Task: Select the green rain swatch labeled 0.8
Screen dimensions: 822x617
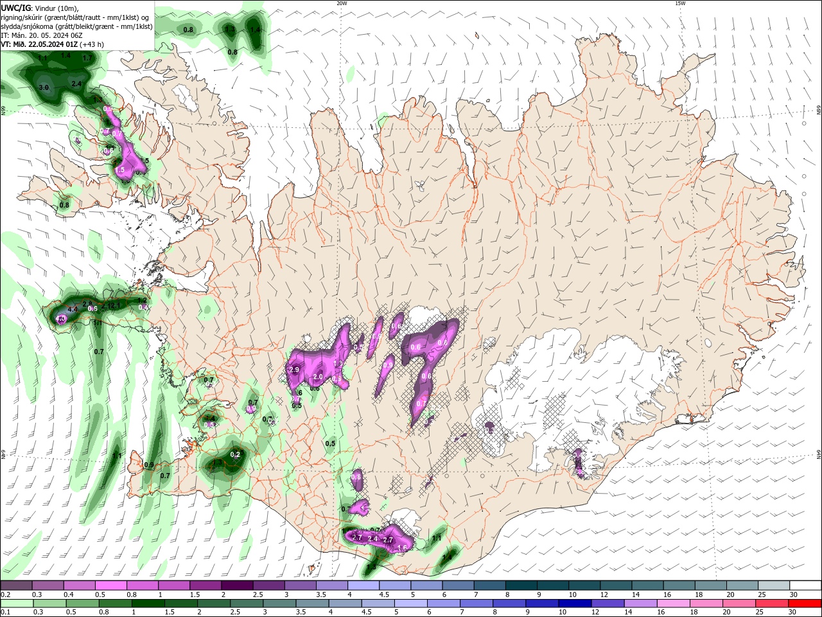Action: pos(116,604)
